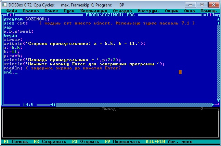
Task: Click the output window number 2
Action: point(202,109)
